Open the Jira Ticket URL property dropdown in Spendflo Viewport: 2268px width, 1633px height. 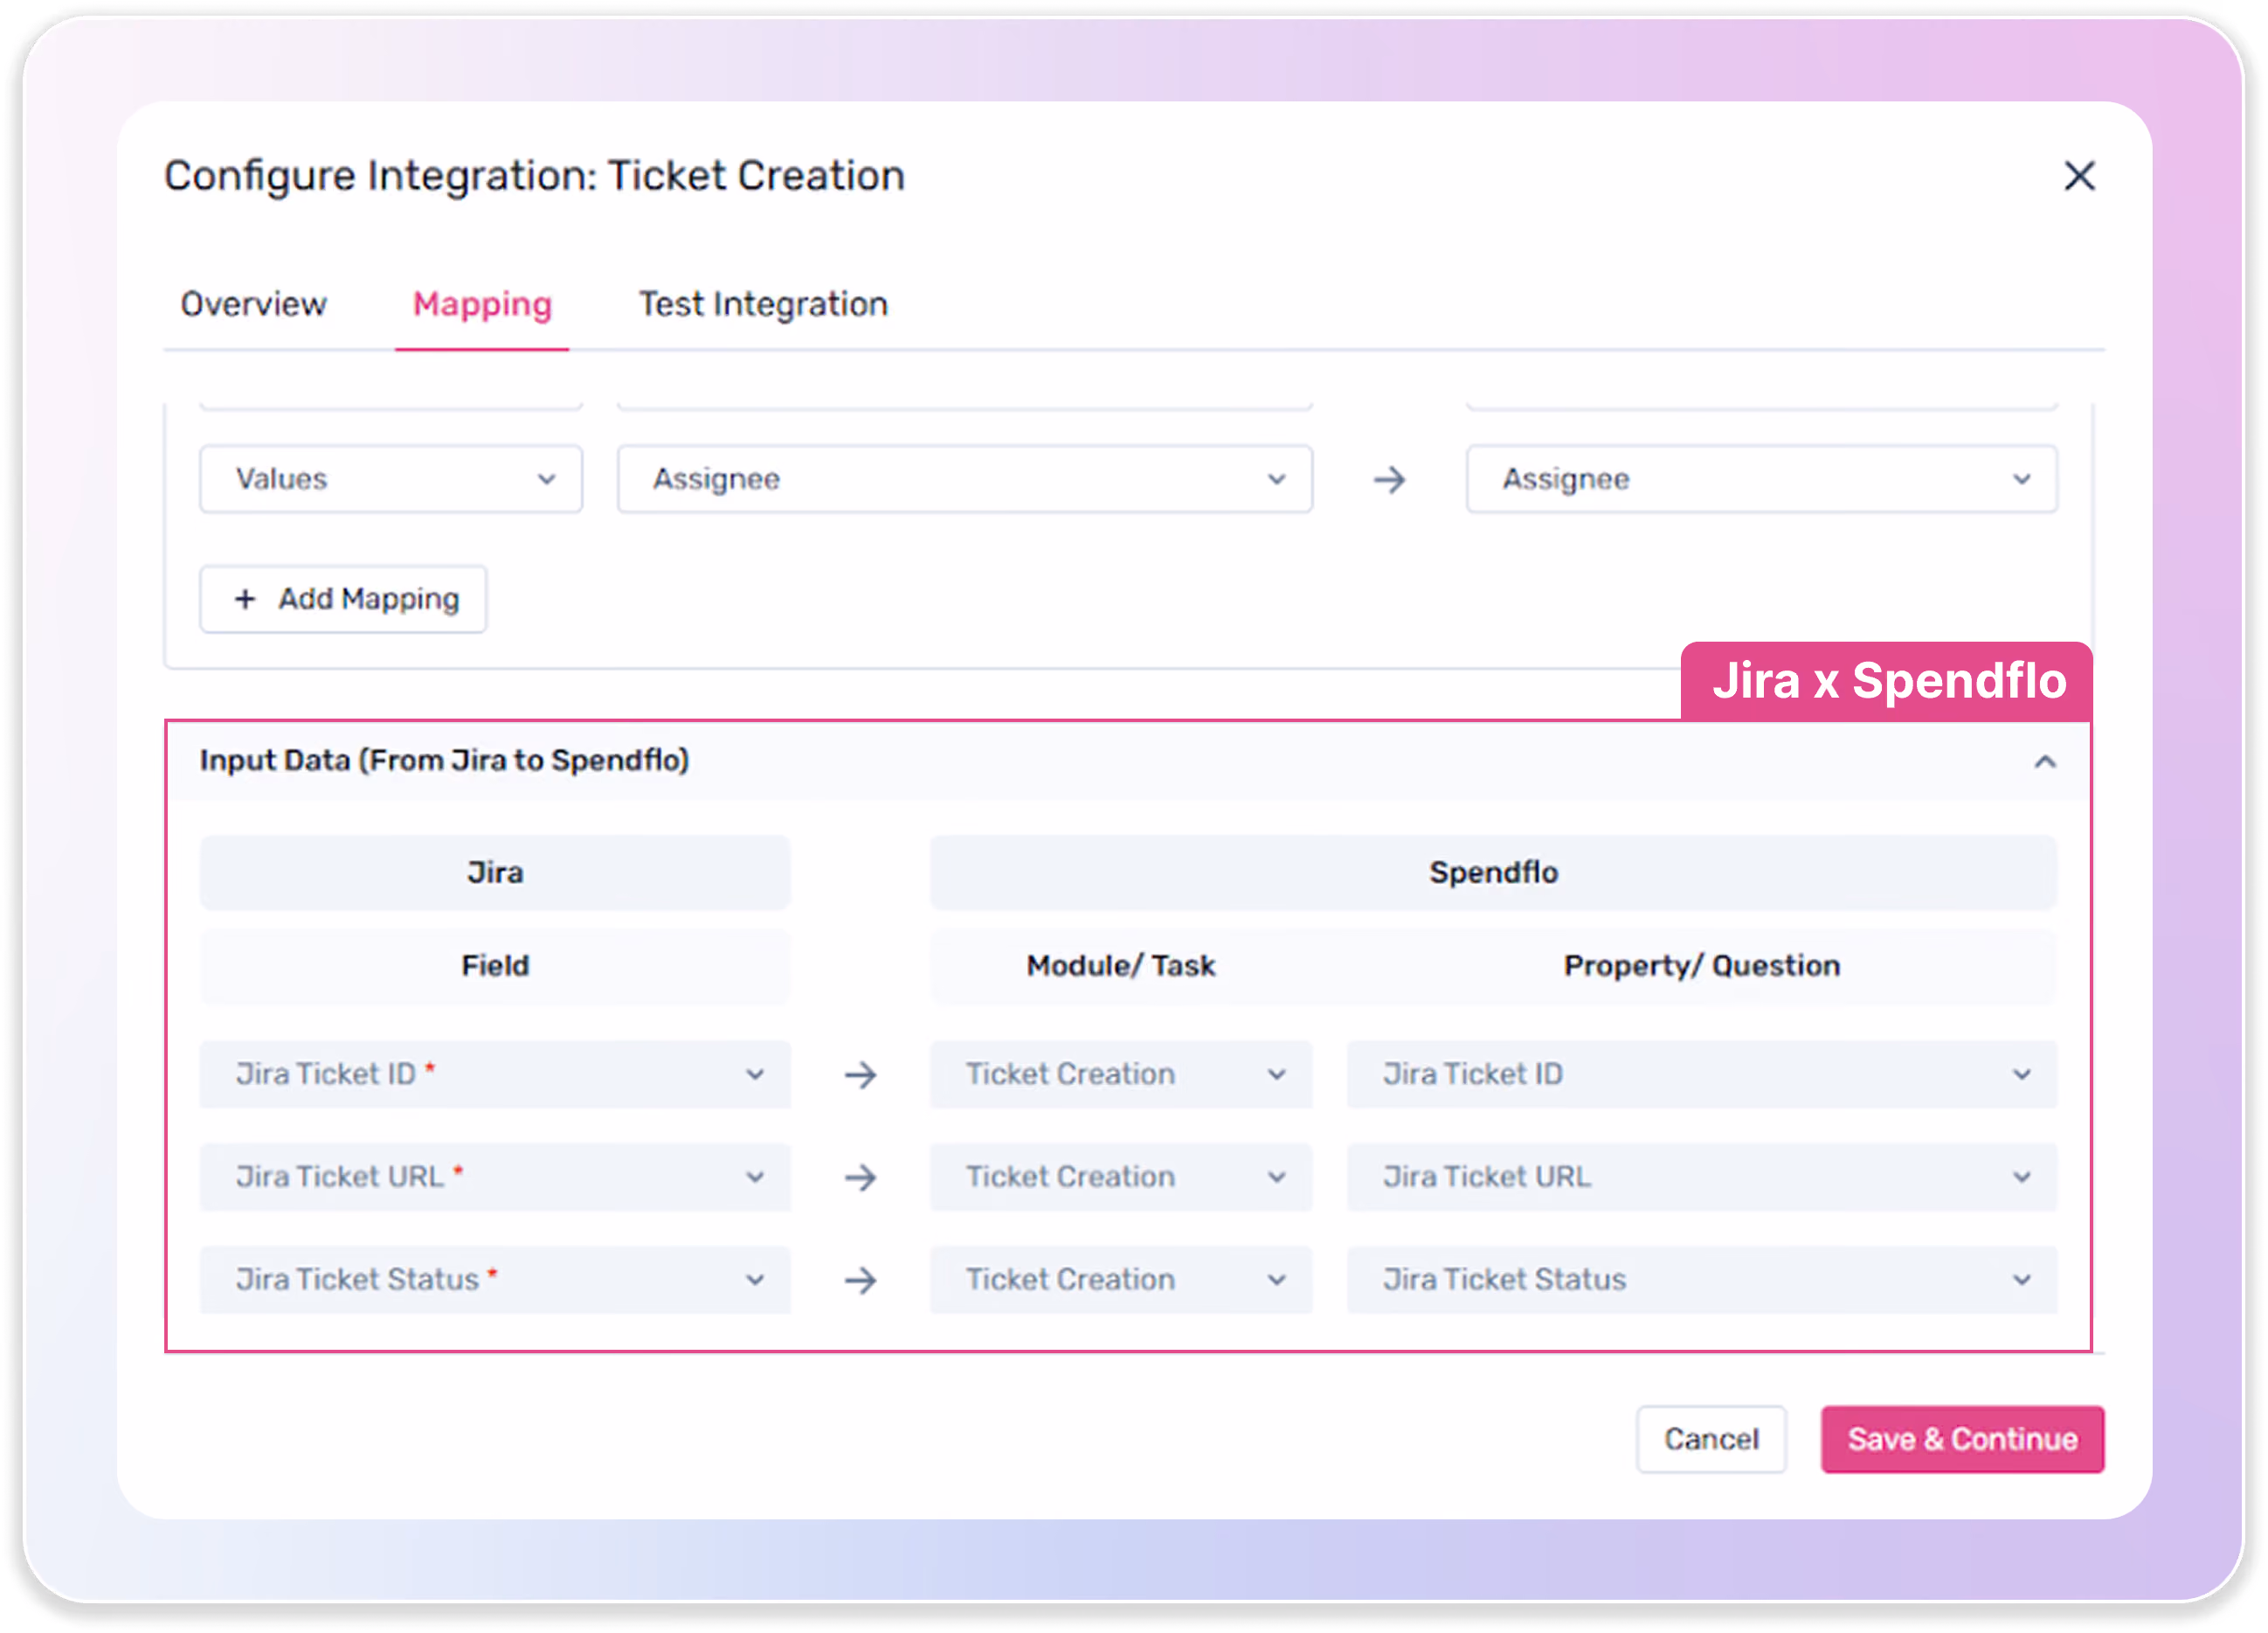1701,1177
